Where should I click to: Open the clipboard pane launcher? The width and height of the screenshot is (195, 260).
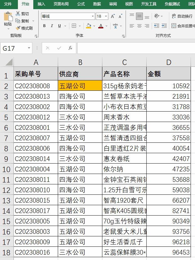pyautogui.click(x=36, y=36)
